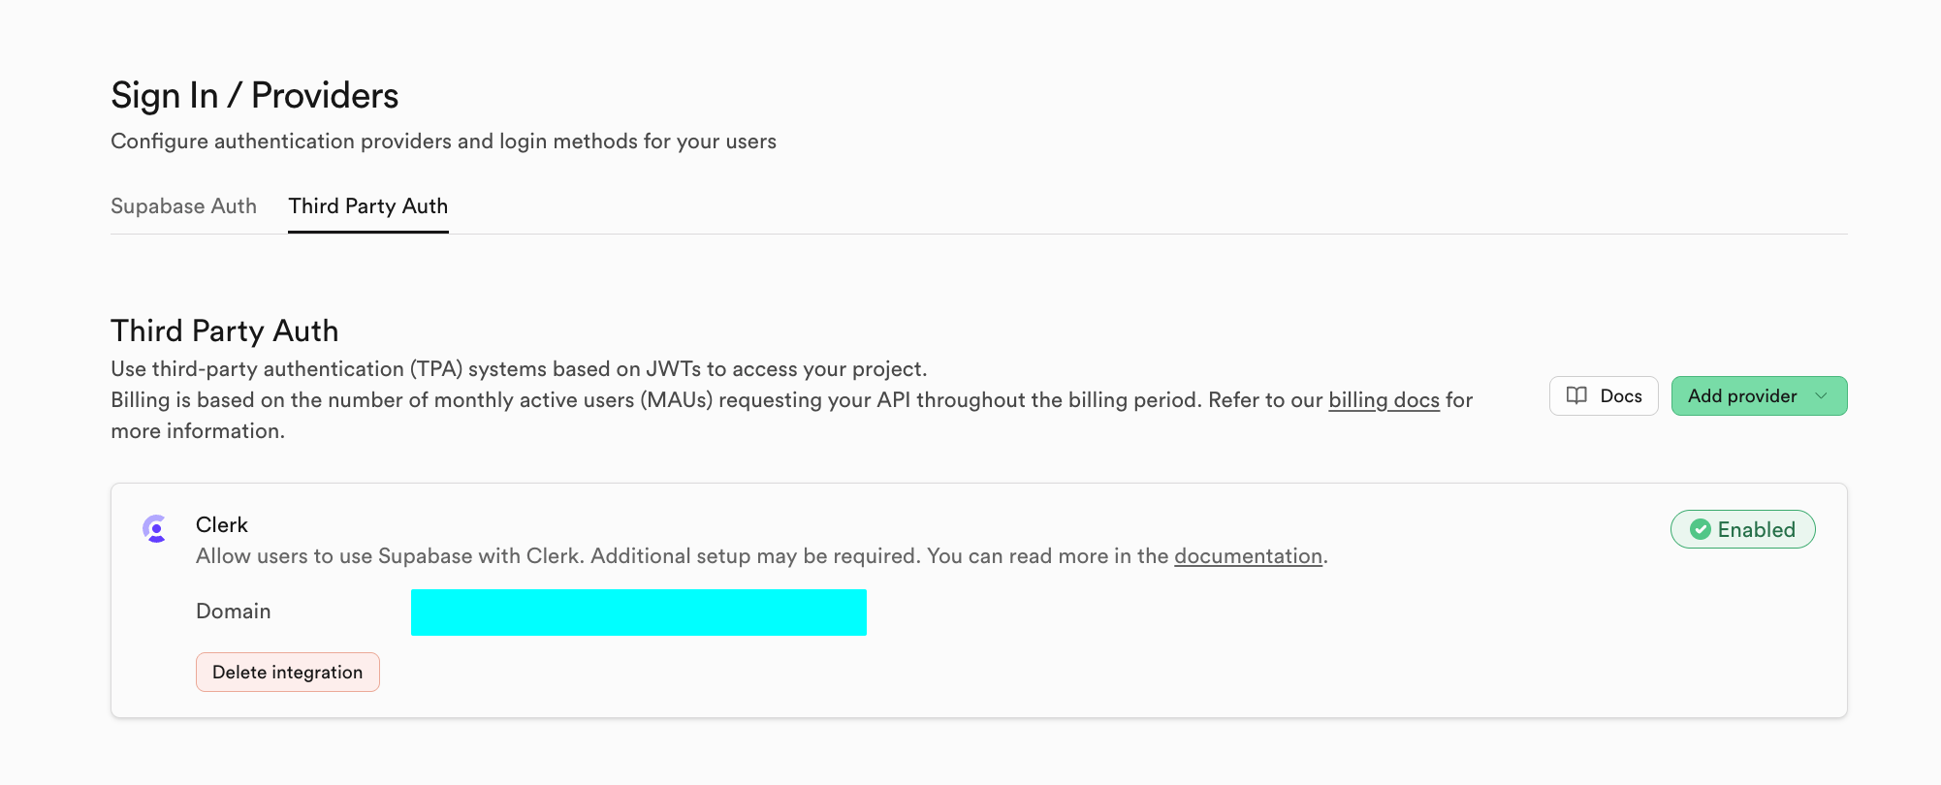Expand the Add provider dropdown chevron
The height and width of the screenshot is (785, 1941).
(x=1821, y=395)
